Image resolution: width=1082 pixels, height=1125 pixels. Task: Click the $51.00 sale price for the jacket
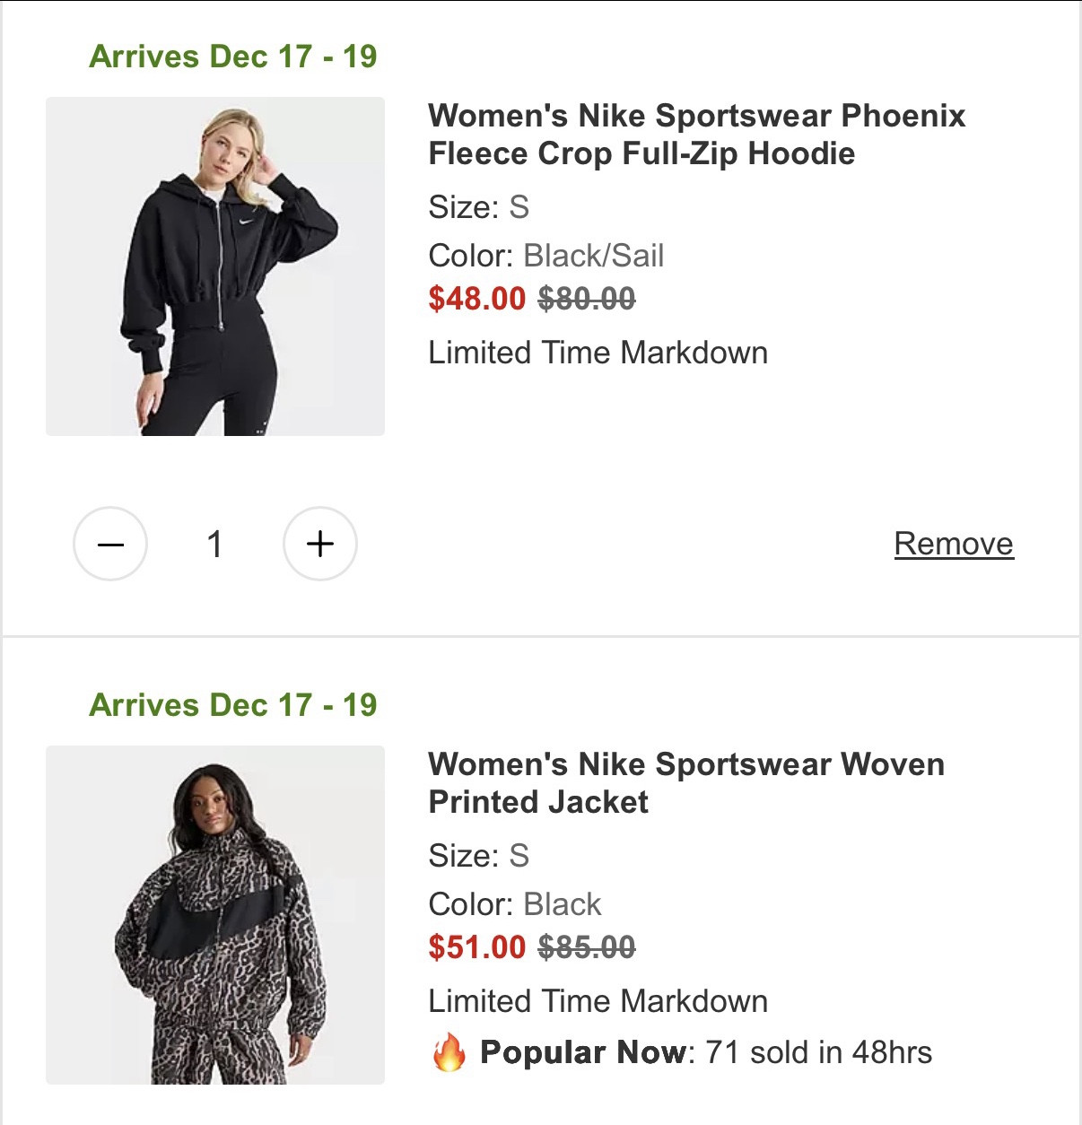click(x=476, y=946)
